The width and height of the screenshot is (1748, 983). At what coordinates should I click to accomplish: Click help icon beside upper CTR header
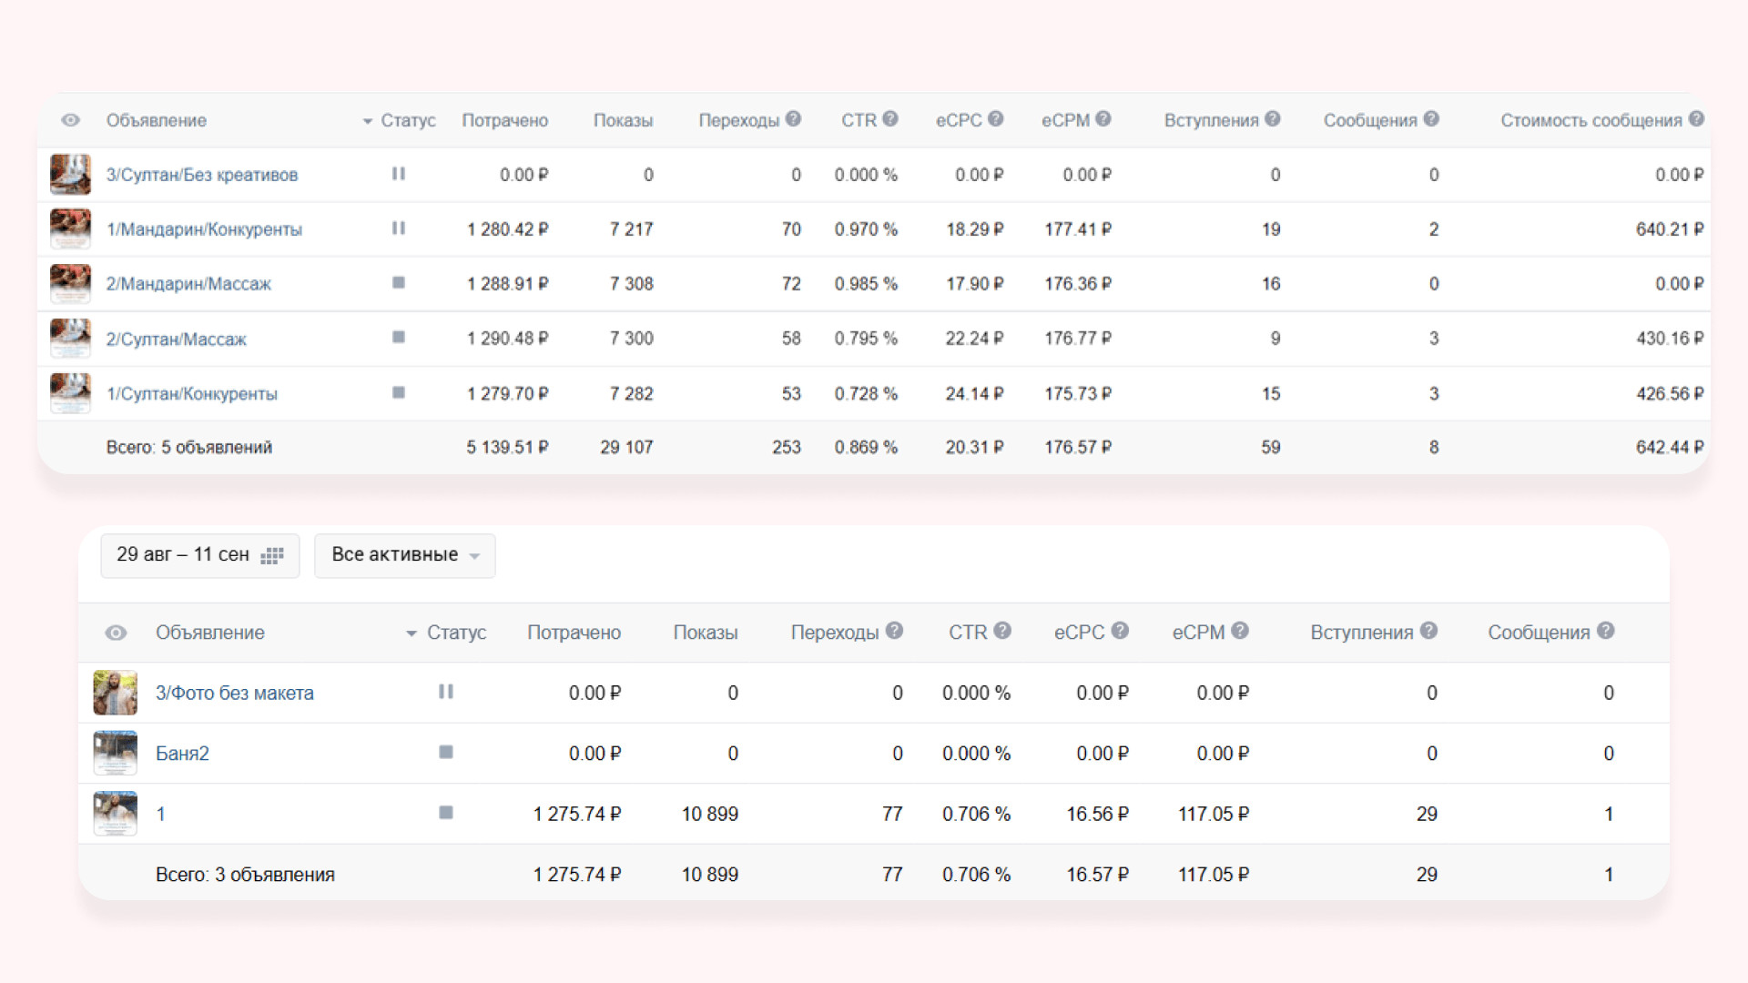(x=890, y=119)
